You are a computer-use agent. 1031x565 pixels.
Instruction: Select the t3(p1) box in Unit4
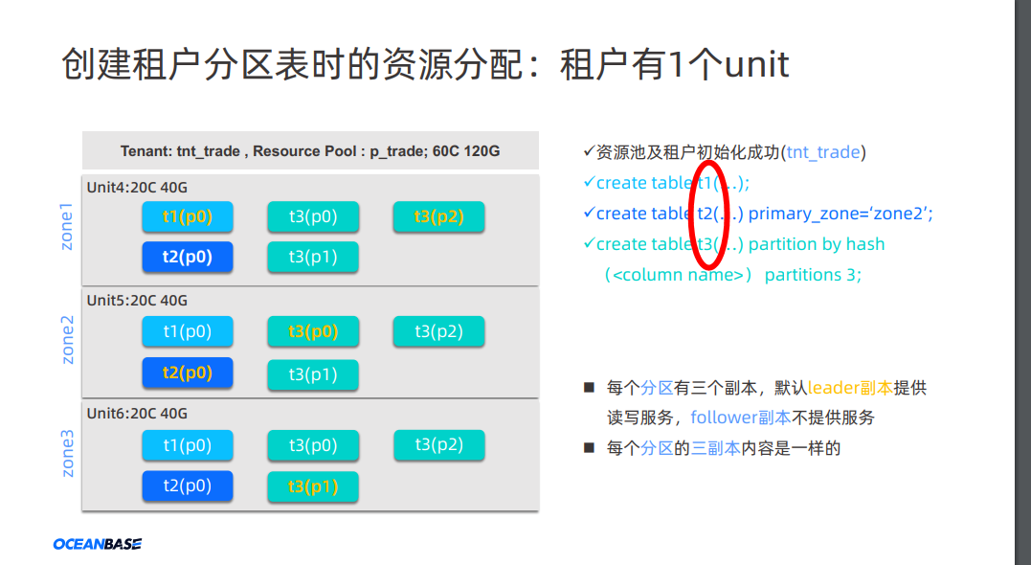[x=313, y=258]
